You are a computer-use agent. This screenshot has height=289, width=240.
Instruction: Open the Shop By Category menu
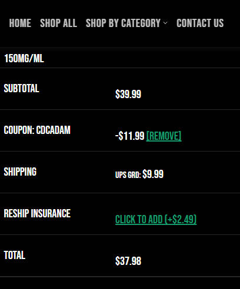pyautogui.click(x=123, y=23)
